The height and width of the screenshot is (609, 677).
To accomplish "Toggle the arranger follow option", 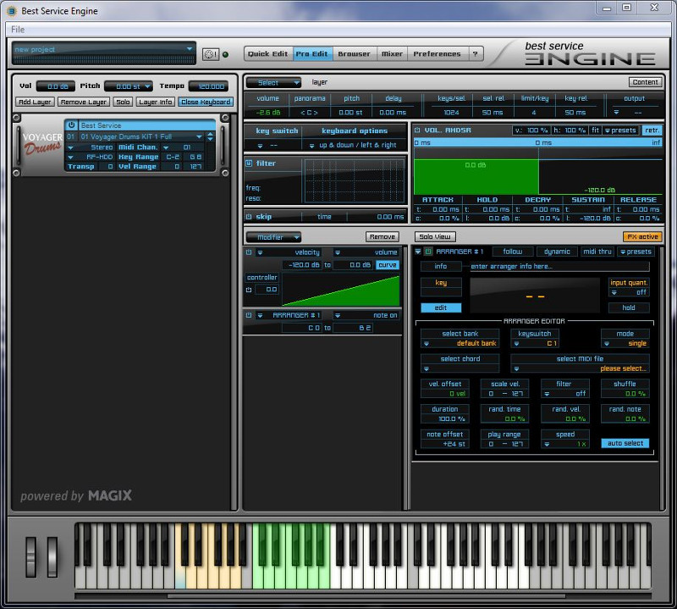I will pyautogui.click(x=512, y=252).
